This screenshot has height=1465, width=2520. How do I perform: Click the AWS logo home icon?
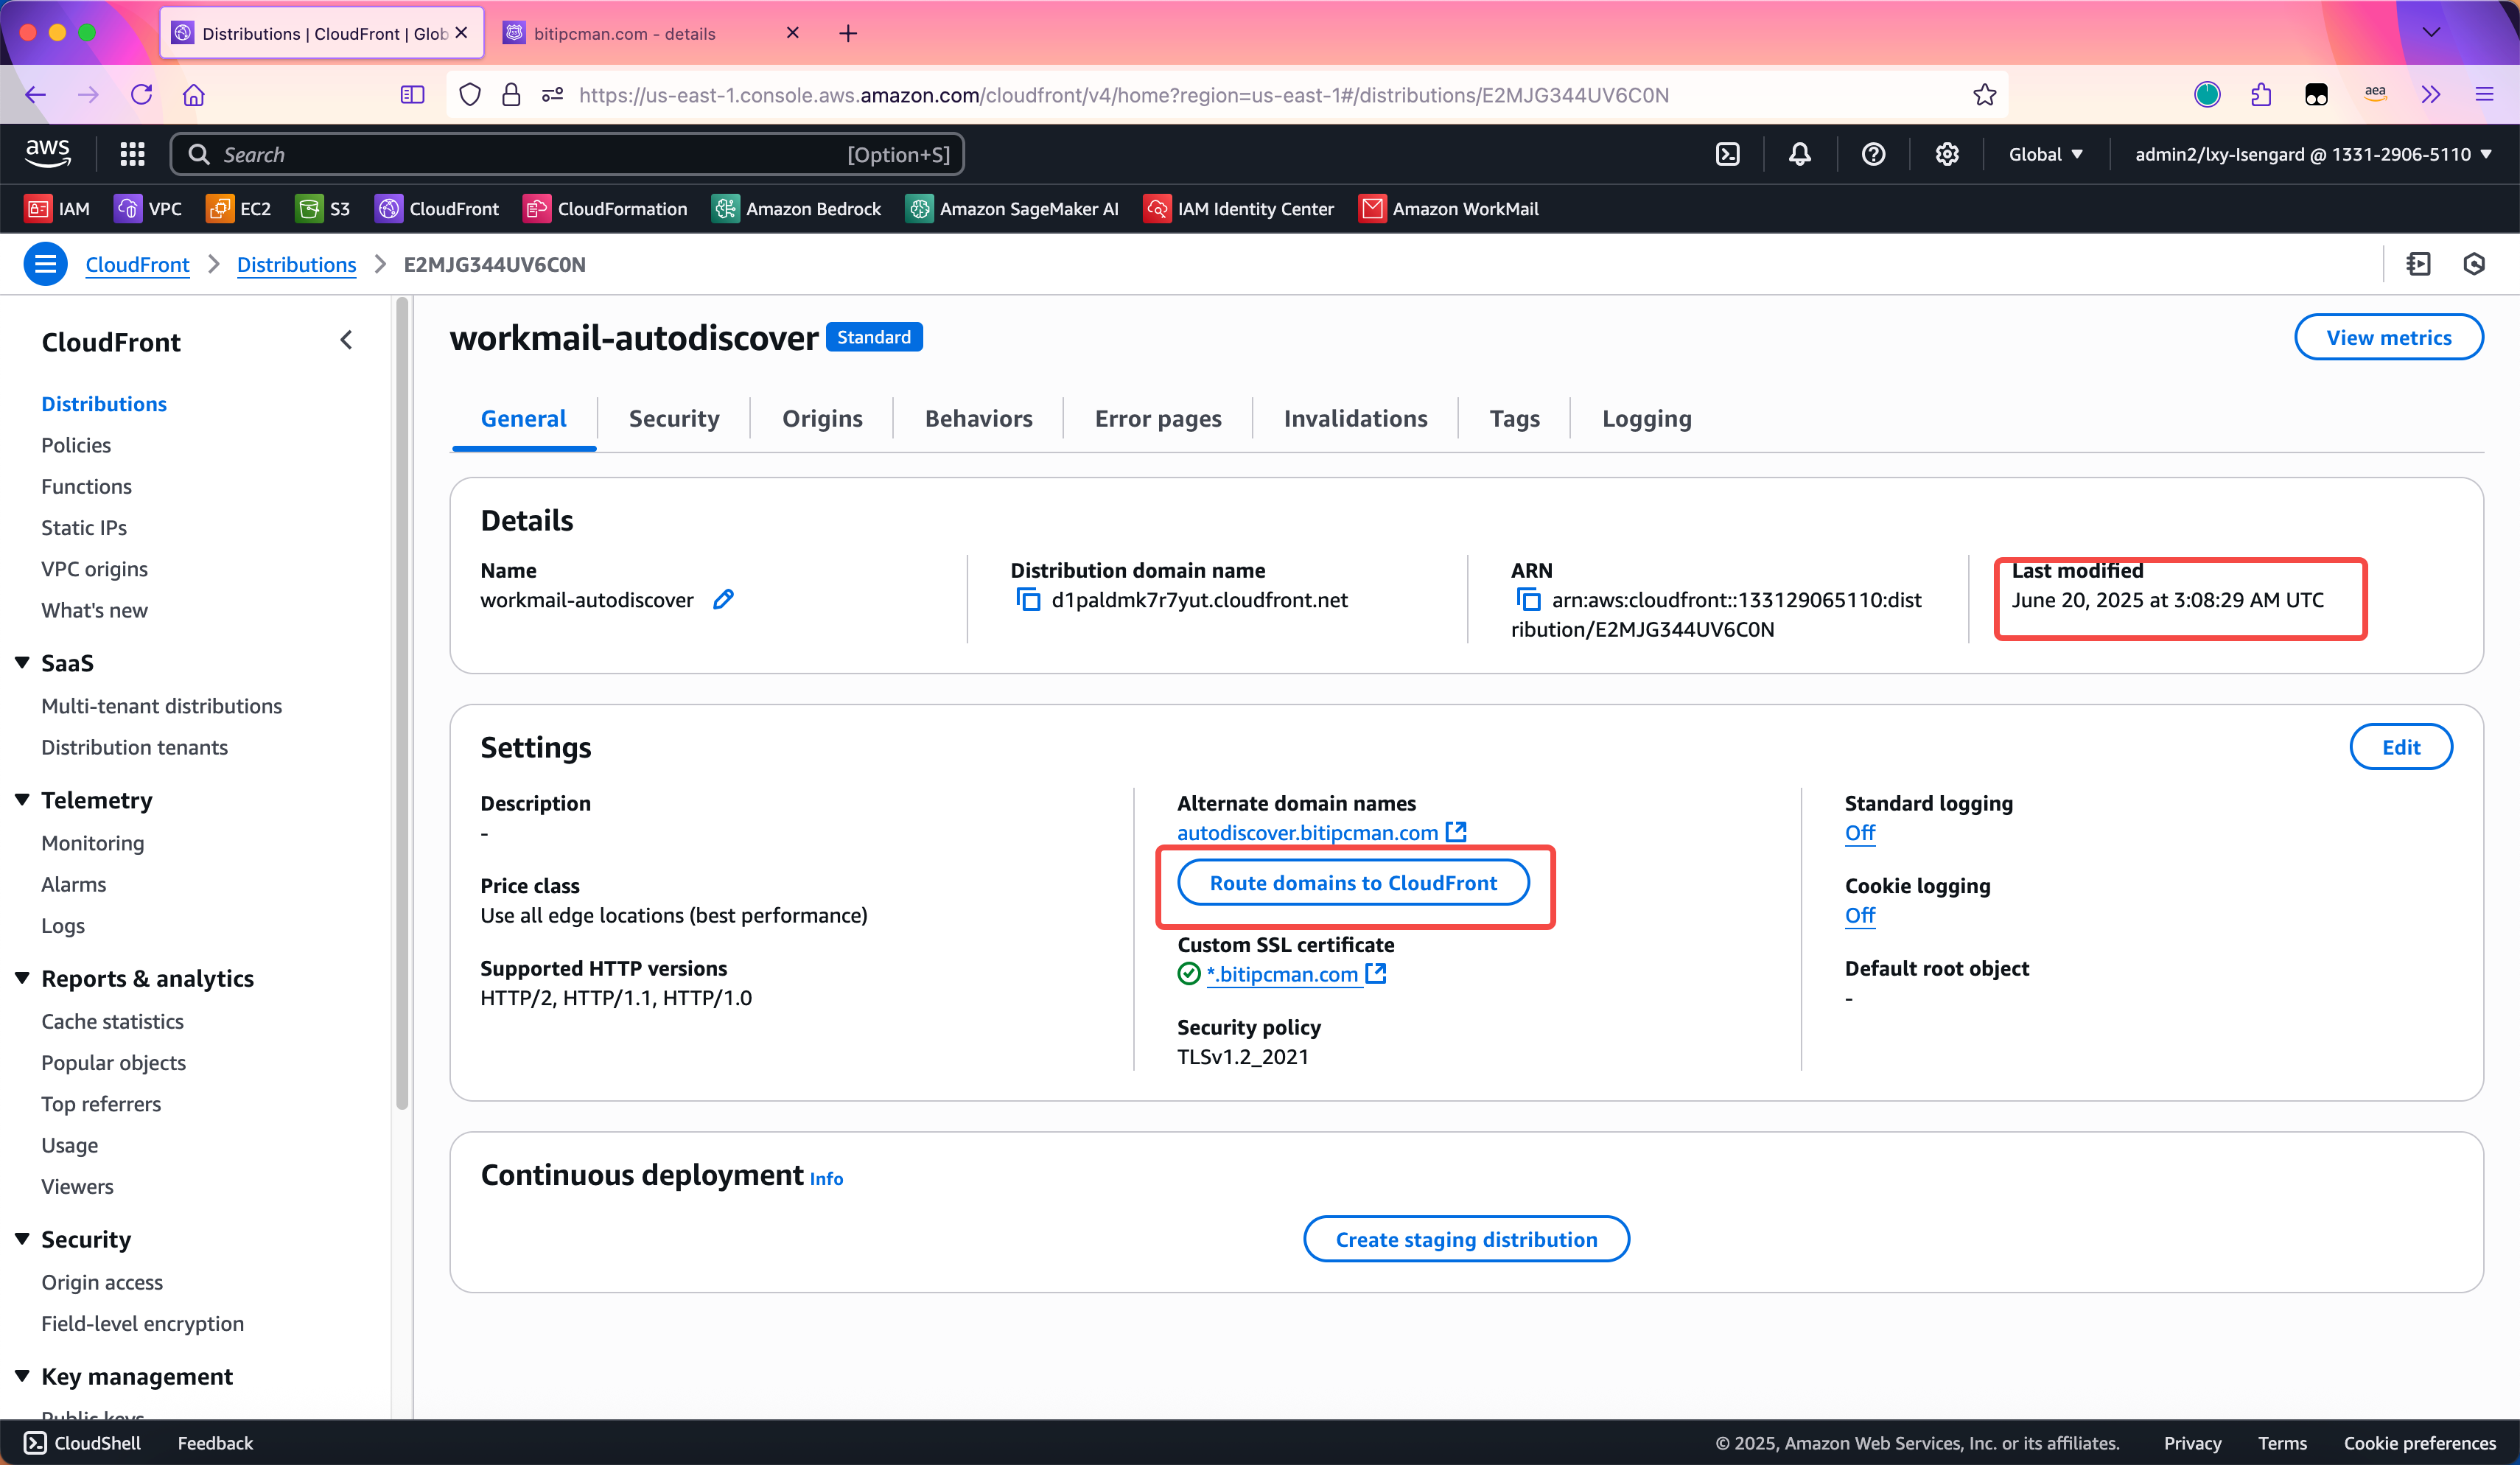(x=47, y=153)
